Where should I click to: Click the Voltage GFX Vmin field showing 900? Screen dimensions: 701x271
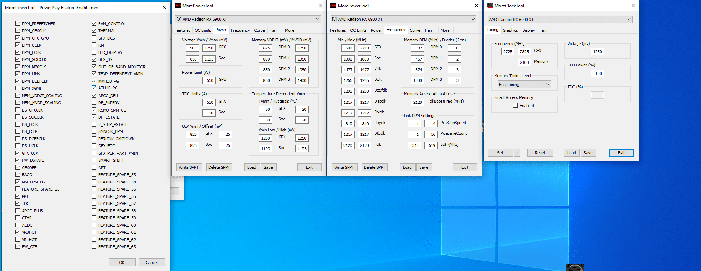192,48
